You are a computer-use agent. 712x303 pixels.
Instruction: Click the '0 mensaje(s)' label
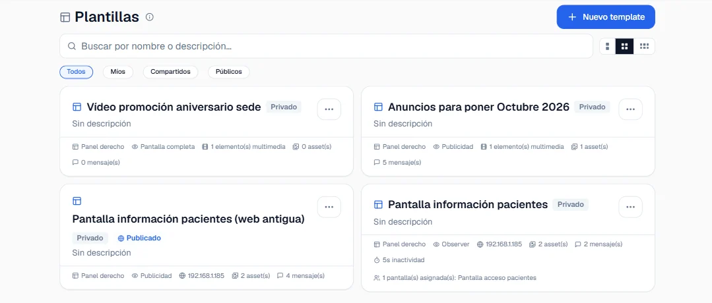100,163
